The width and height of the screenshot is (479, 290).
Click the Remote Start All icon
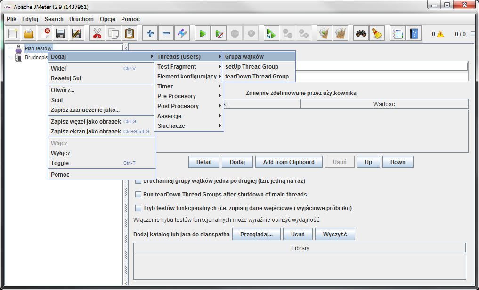click(272, 33)
